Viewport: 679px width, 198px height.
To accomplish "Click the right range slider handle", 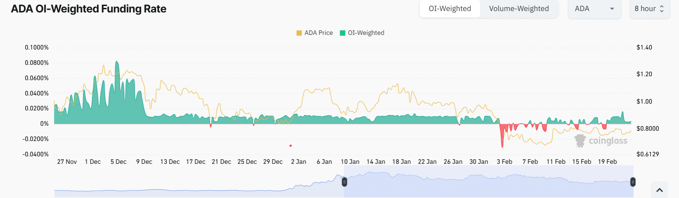I will tap(633, 182).
